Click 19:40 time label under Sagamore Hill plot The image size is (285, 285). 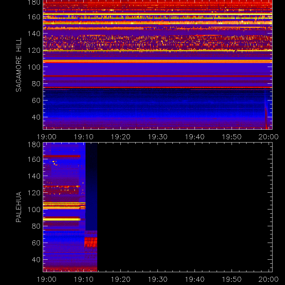[195, 137]
